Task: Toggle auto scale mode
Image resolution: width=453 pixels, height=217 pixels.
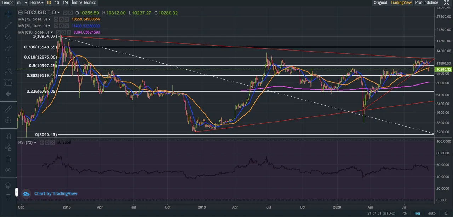Action: point(431,213)
